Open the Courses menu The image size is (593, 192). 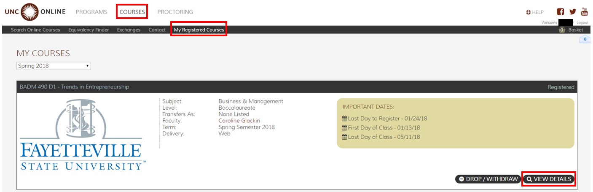point(132,12)
